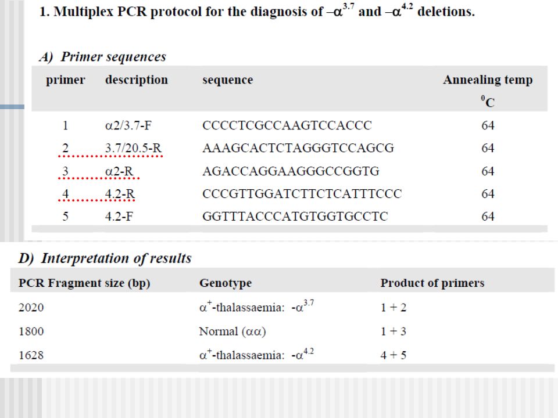The width and height of the screenshot is (558, 418).
Task: Select sequence AAAGCACTCTAGGGTCCAGCG
Action: pyautogui.click(x=298, y=148)
